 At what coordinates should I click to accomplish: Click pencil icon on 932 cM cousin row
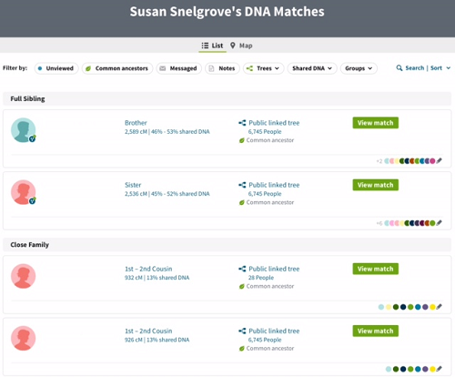pos(440,307)
